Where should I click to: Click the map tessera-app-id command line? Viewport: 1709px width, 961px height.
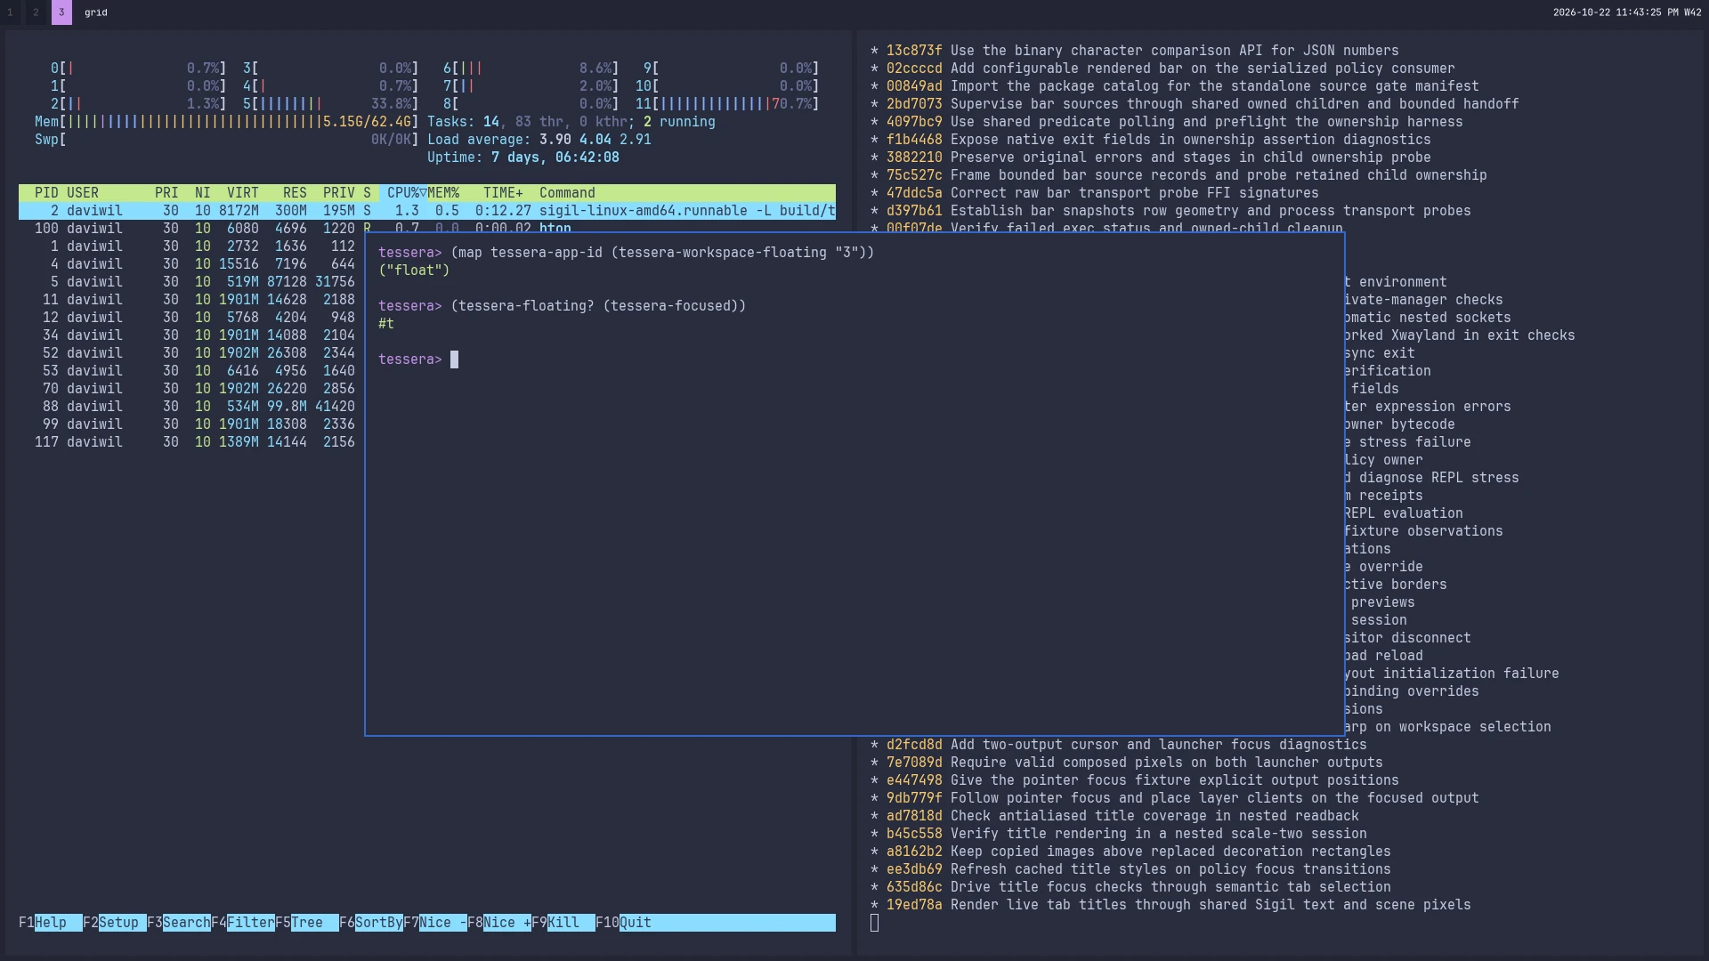(x=627, y=253)
